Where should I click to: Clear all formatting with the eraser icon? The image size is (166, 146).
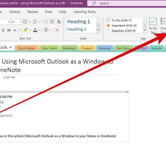(59, 22)
